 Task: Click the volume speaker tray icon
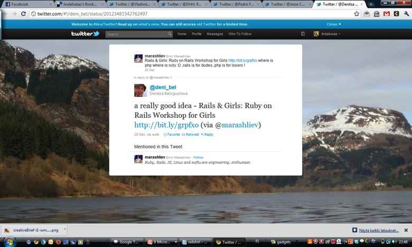pyautogui.click(x=394, y=242)
